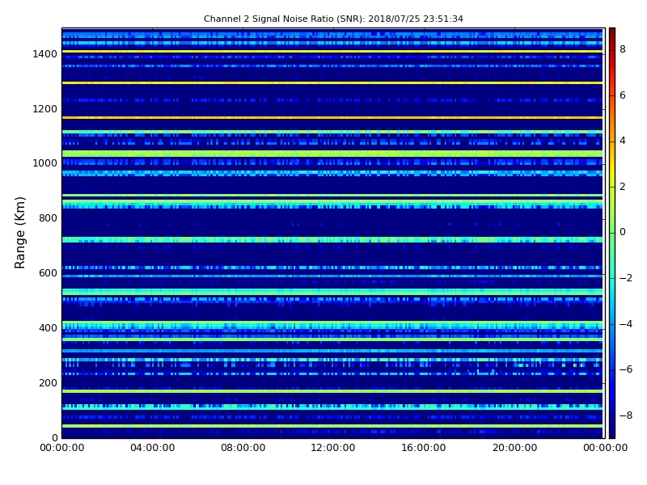Click the yellow band just above 1400 km
Screen dimensions: 647x485
tap(332, 52)
